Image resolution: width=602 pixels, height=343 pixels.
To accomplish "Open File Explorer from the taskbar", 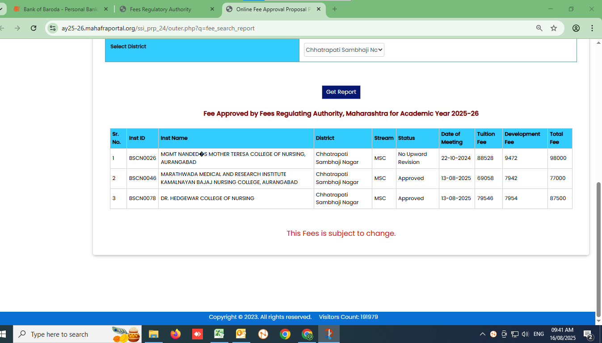I will pos(154,334).
